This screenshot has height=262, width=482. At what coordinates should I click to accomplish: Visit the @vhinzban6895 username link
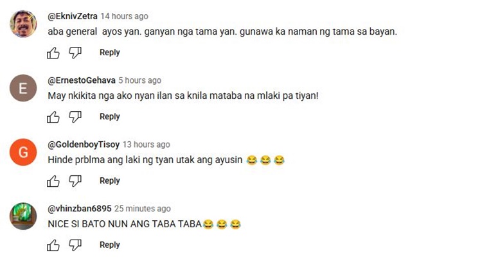79,209
